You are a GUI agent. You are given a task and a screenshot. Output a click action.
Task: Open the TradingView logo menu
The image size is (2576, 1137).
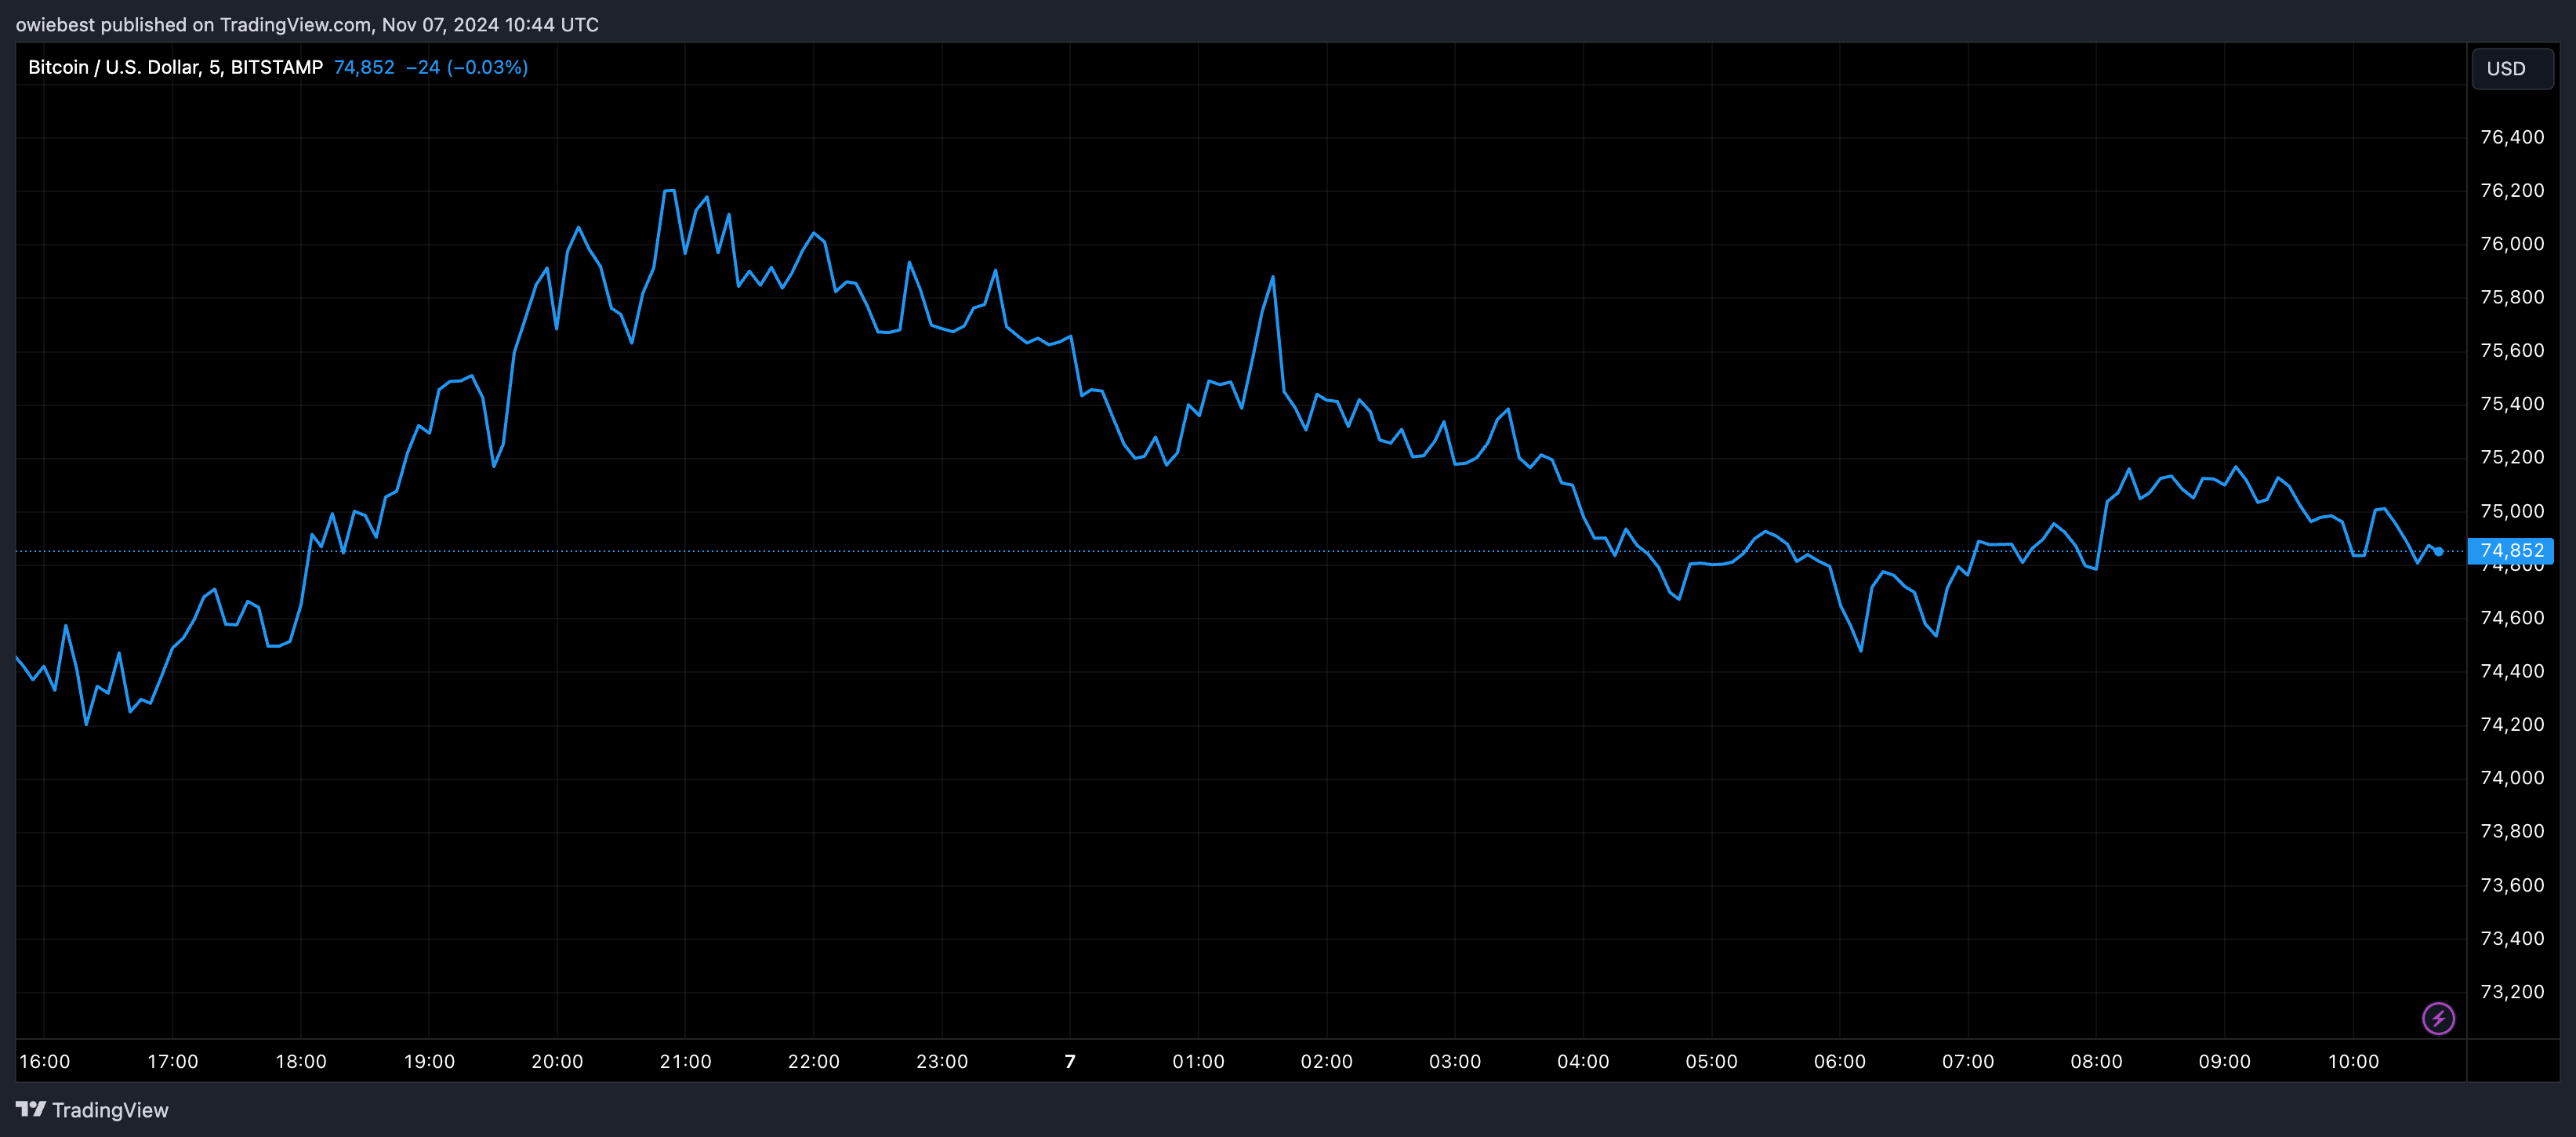34,1109
